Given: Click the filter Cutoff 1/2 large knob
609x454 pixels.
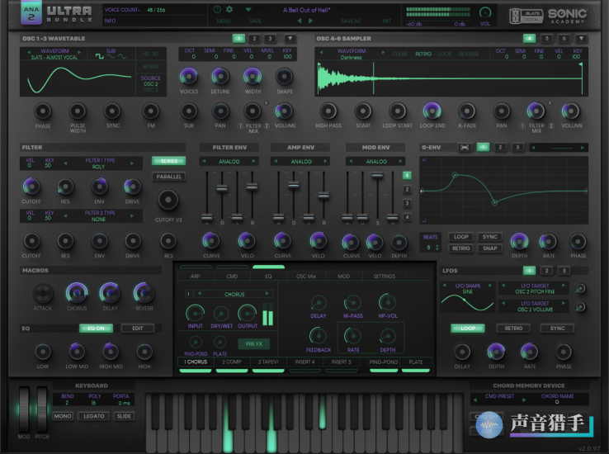Looking at the screenshot, I should tap(168, 199).
